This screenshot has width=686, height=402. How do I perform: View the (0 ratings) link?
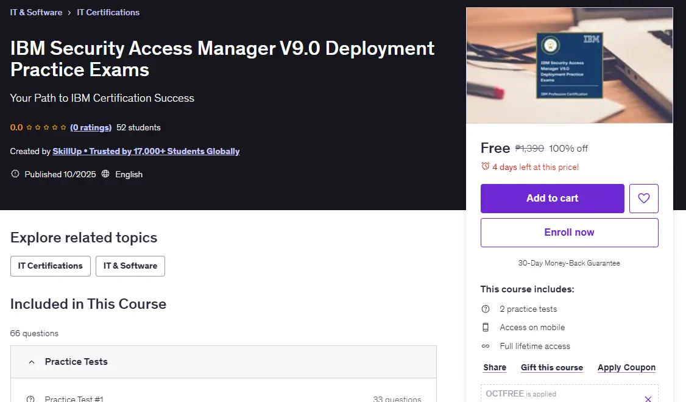[x=91, y=127]
